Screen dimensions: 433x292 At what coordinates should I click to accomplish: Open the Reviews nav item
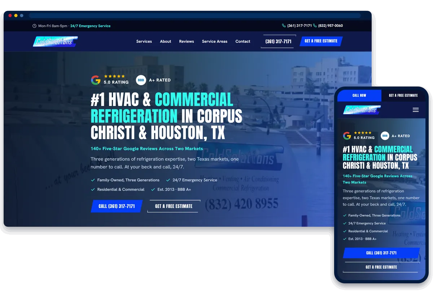[187, 41]
